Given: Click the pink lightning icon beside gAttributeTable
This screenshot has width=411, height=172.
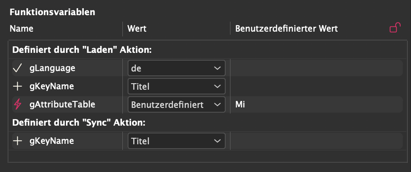Looking at the screenshot, I should [x=17, y=105].
